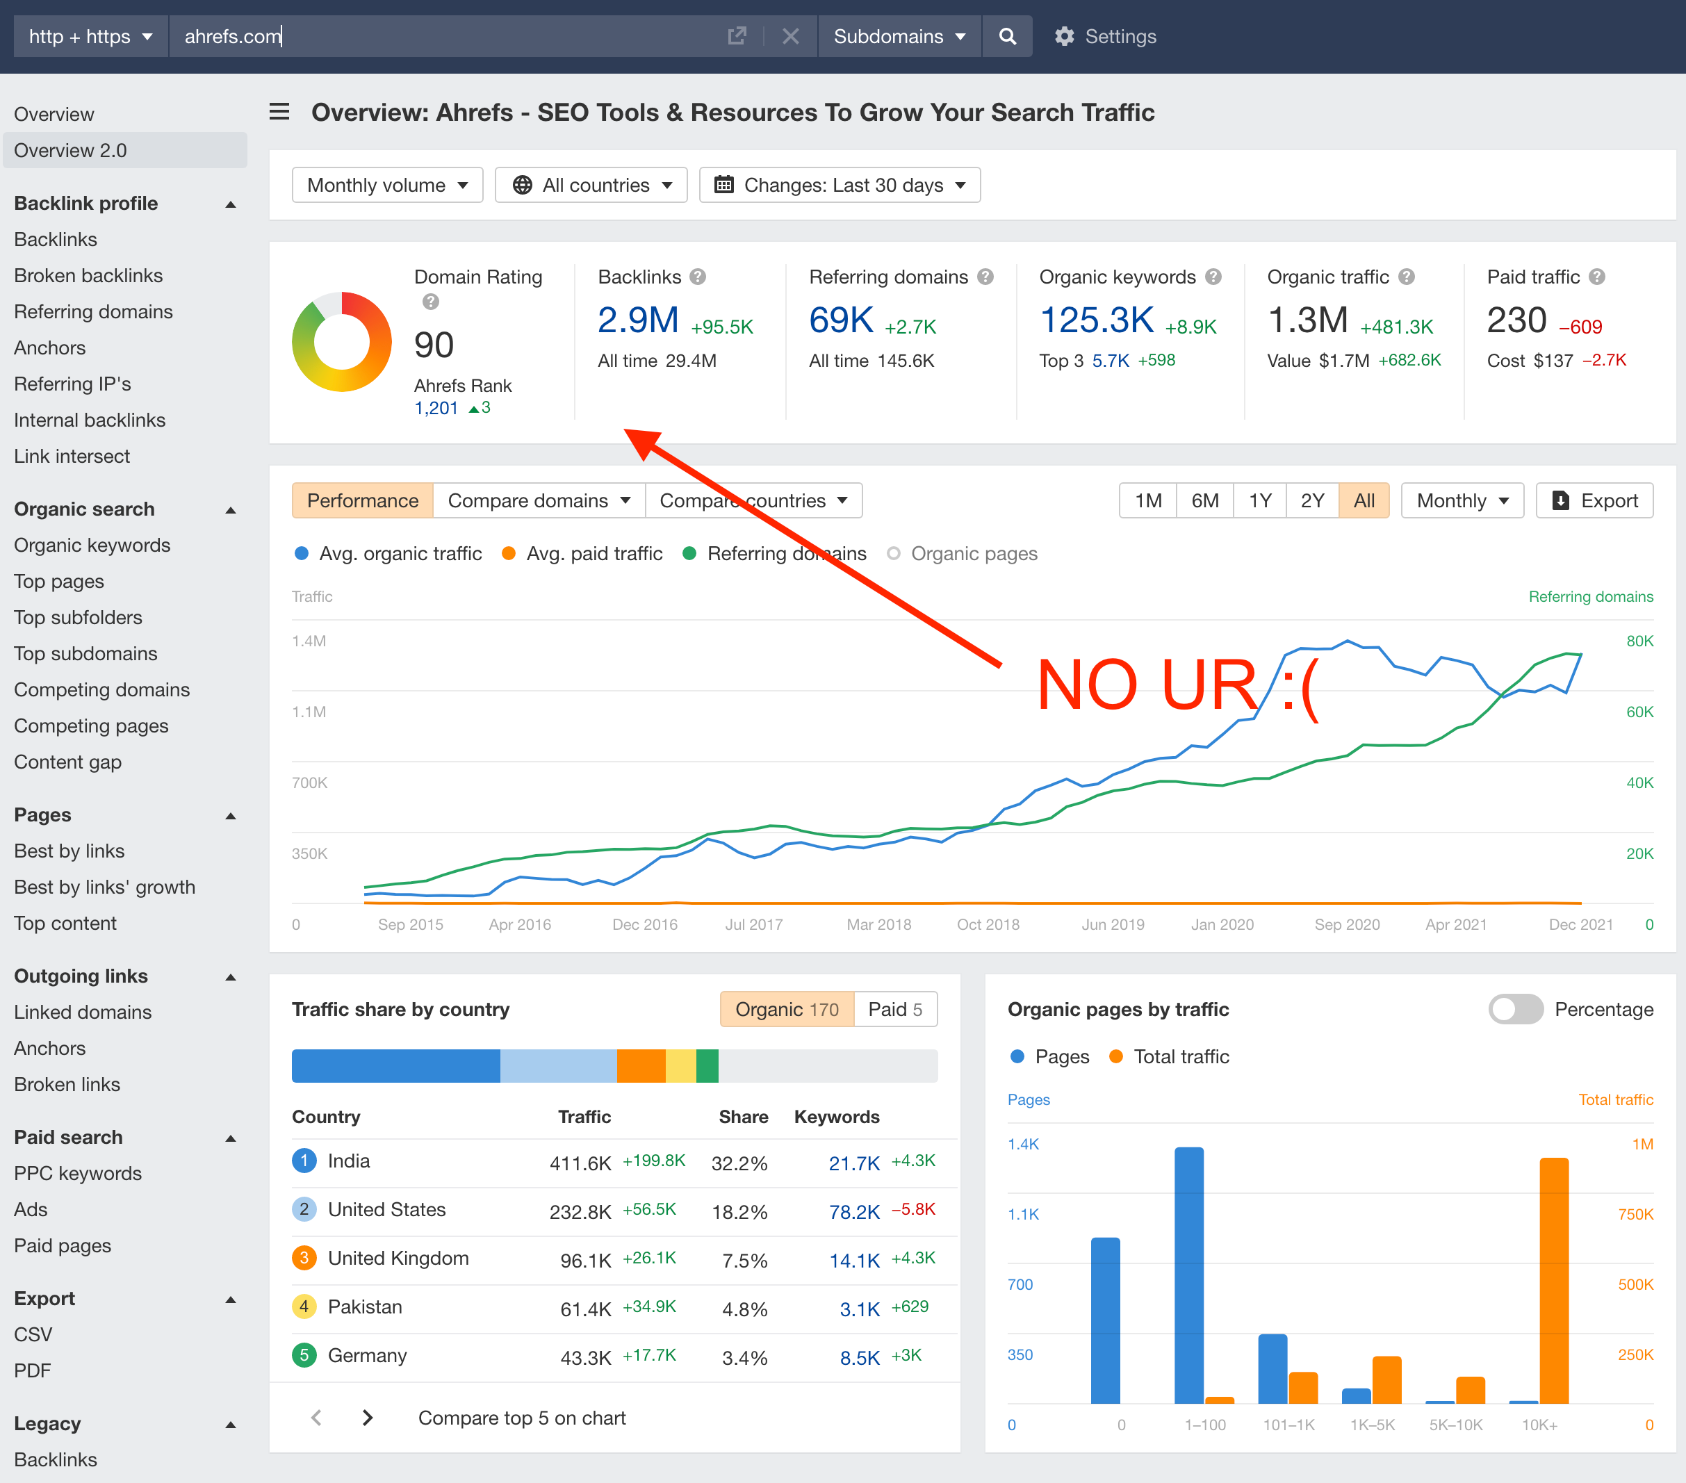Screen dimensions: 1686x1483
Task: Click the Organic traffic help icon
Action: point(1407,277)
